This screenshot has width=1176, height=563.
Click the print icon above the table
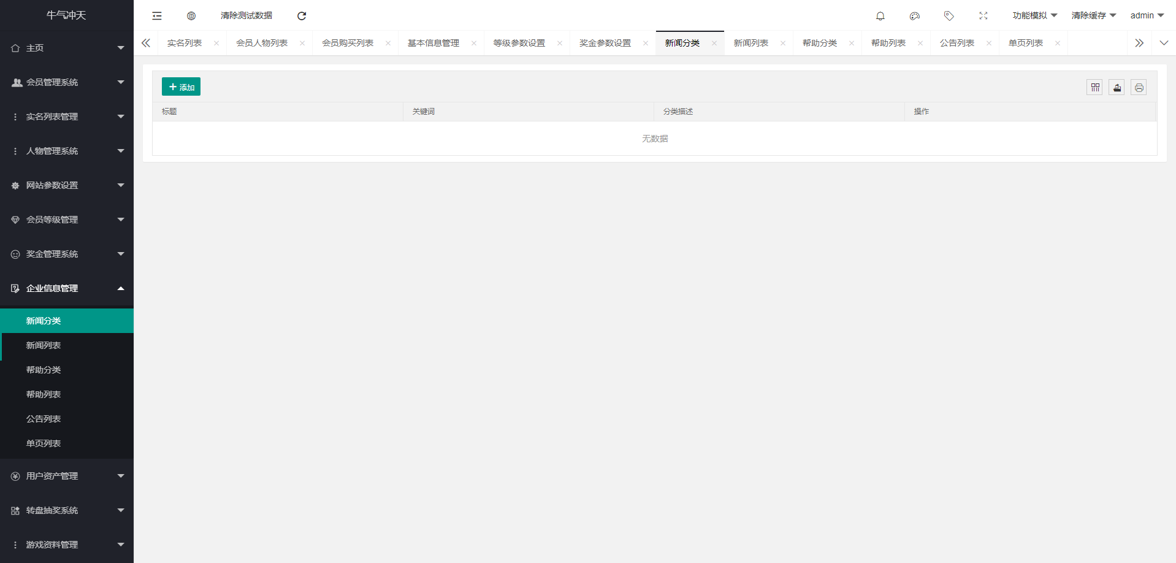1139,87
